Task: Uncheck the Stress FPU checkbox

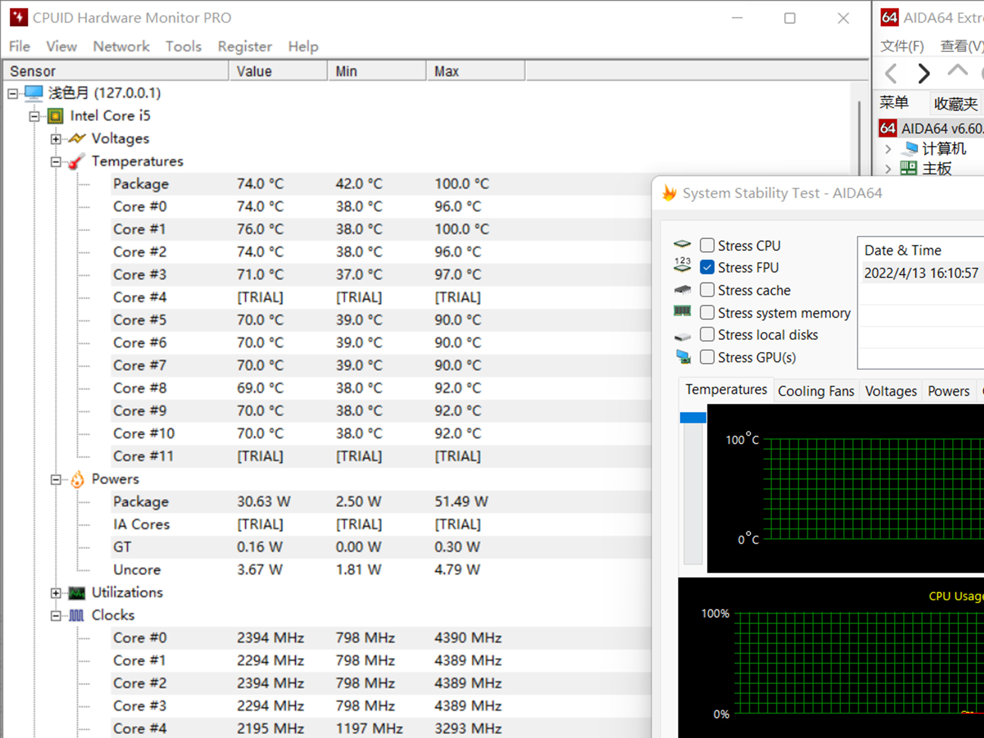Action: pos(707,267)
